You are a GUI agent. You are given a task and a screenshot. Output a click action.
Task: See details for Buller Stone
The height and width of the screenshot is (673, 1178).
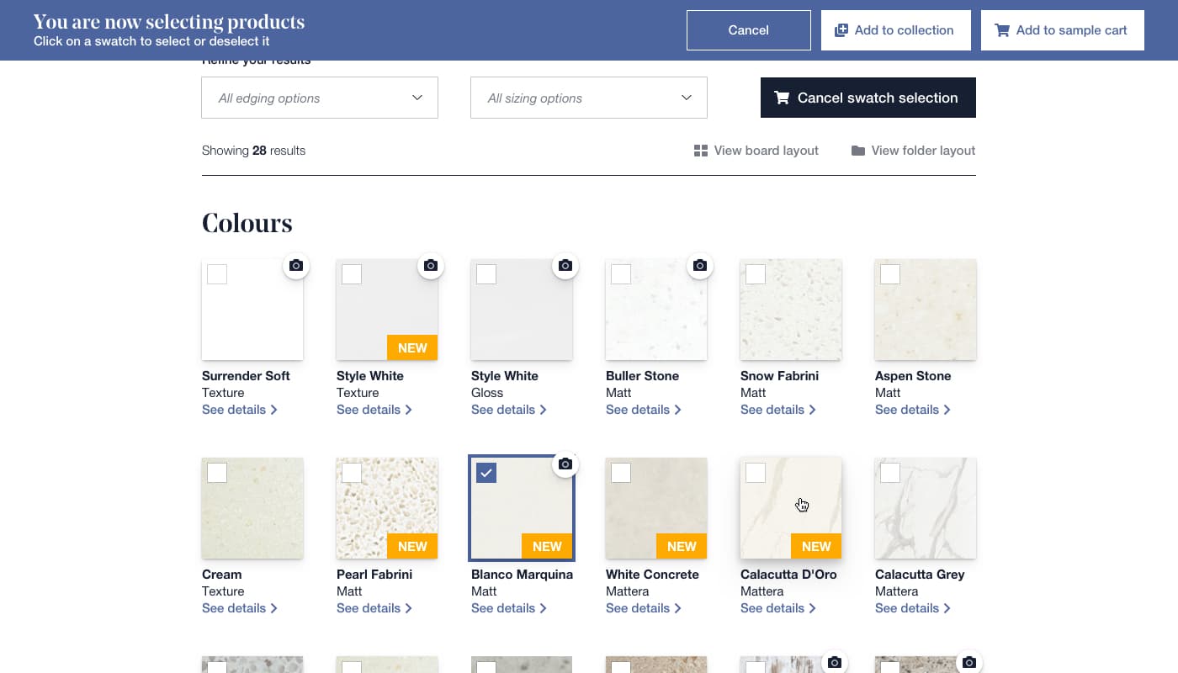644,410
